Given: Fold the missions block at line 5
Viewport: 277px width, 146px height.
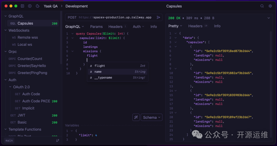Looking at the screenshot, I should coord(73,51).
